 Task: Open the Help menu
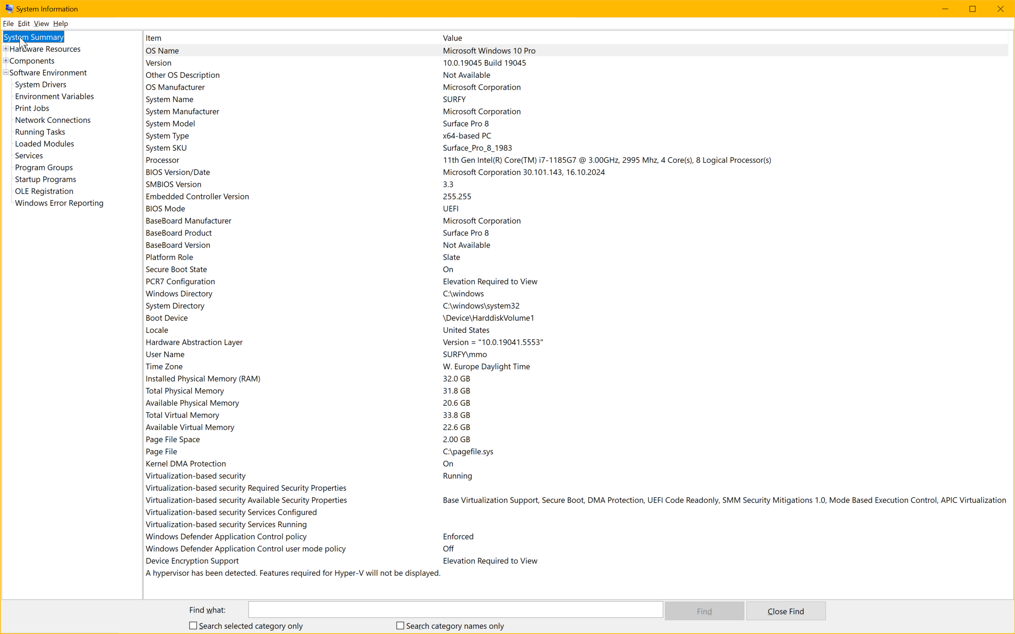click(x=60, y=23)
